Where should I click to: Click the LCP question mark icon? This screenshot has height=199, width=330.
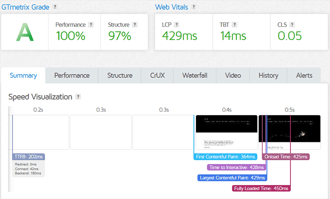177,24
